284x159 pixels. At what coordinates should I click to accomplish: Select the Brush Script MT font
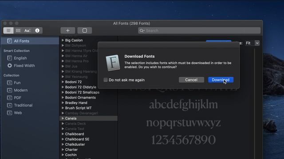(78, 108)
